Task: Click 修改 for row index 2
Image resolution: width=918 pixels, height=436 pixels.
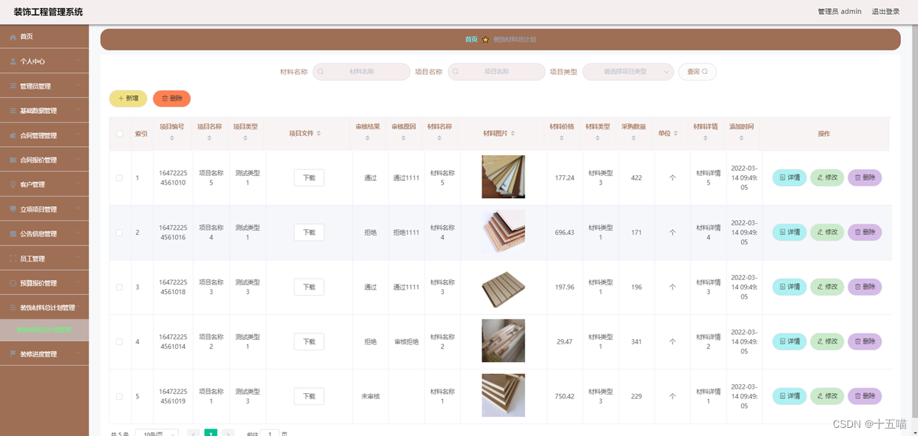Action: [x=827, y=232]
